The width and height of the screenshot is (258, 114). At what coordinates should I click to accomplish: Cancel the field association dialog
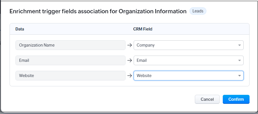207,99
